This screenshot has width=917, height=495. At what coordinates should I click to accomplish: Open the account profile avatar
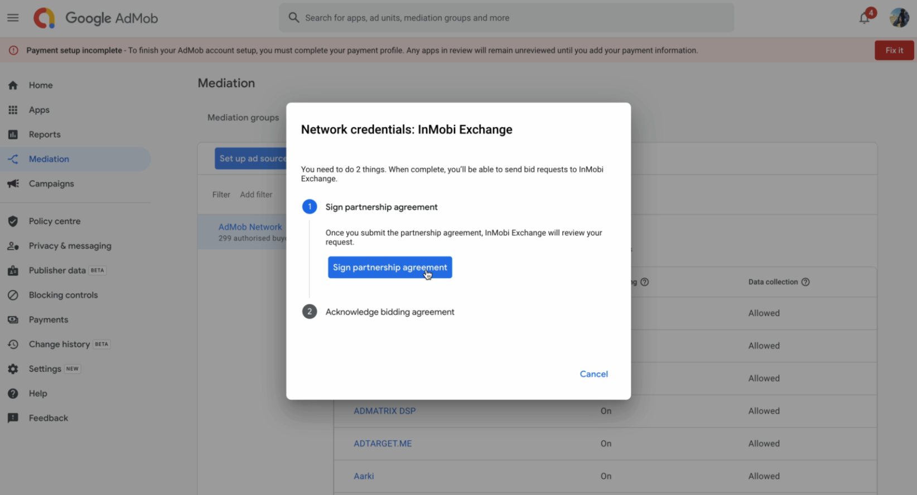point(899,18)
